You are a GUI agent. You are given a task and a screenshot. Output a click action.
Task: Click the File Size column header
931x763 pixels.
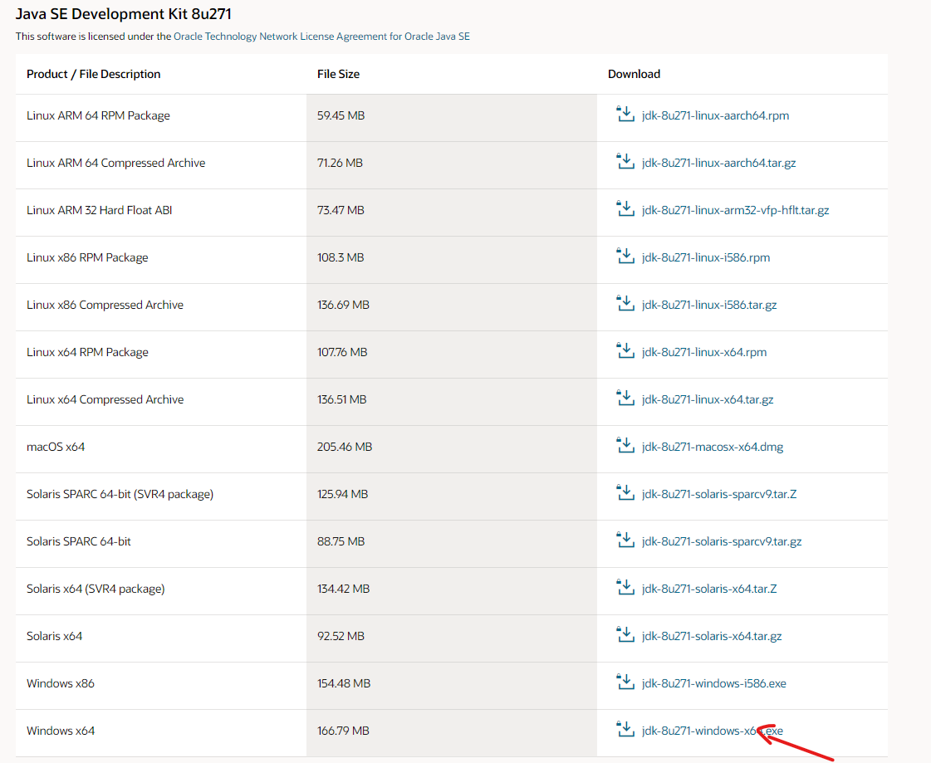(x=339, y=74)
